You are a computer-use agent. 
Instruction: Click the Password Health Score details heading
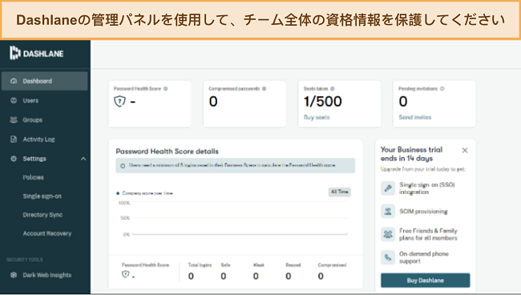[x=168, y=152]
